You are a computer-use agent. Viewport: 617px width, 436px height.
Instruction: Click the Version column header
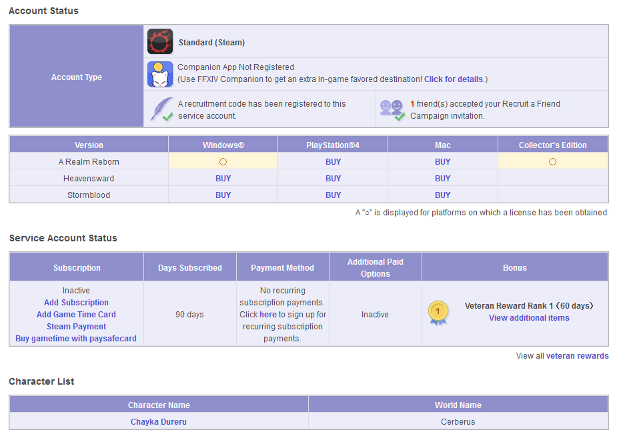click(x=89, y=145)
